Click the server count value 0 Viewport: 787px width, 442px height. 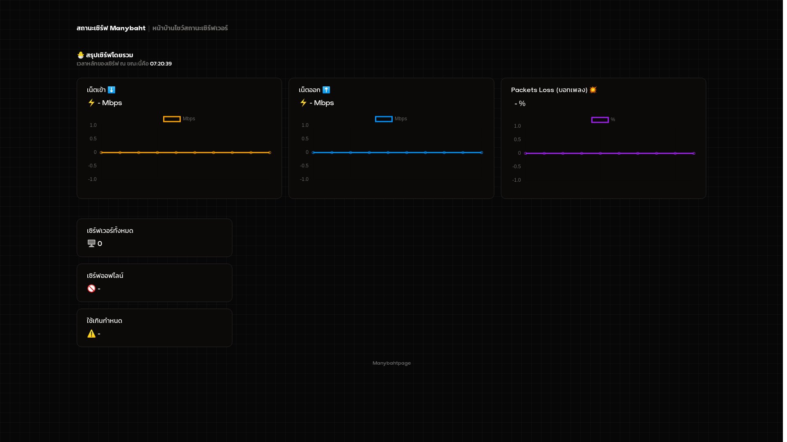point(100,244)
